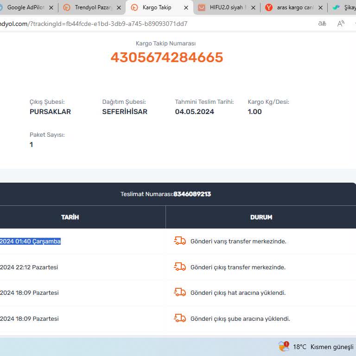Click truck icon beside çıkış hat aracına yüklendi
Screen dimensions: 356x356
point(180,292)
